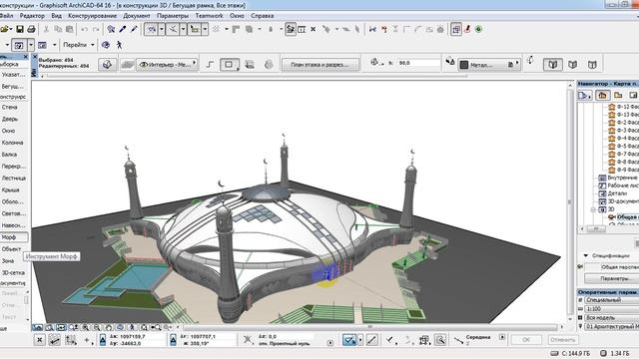Select the Зона tool in the toolbox
Viewport: 639px width, 359px height.
8,260
